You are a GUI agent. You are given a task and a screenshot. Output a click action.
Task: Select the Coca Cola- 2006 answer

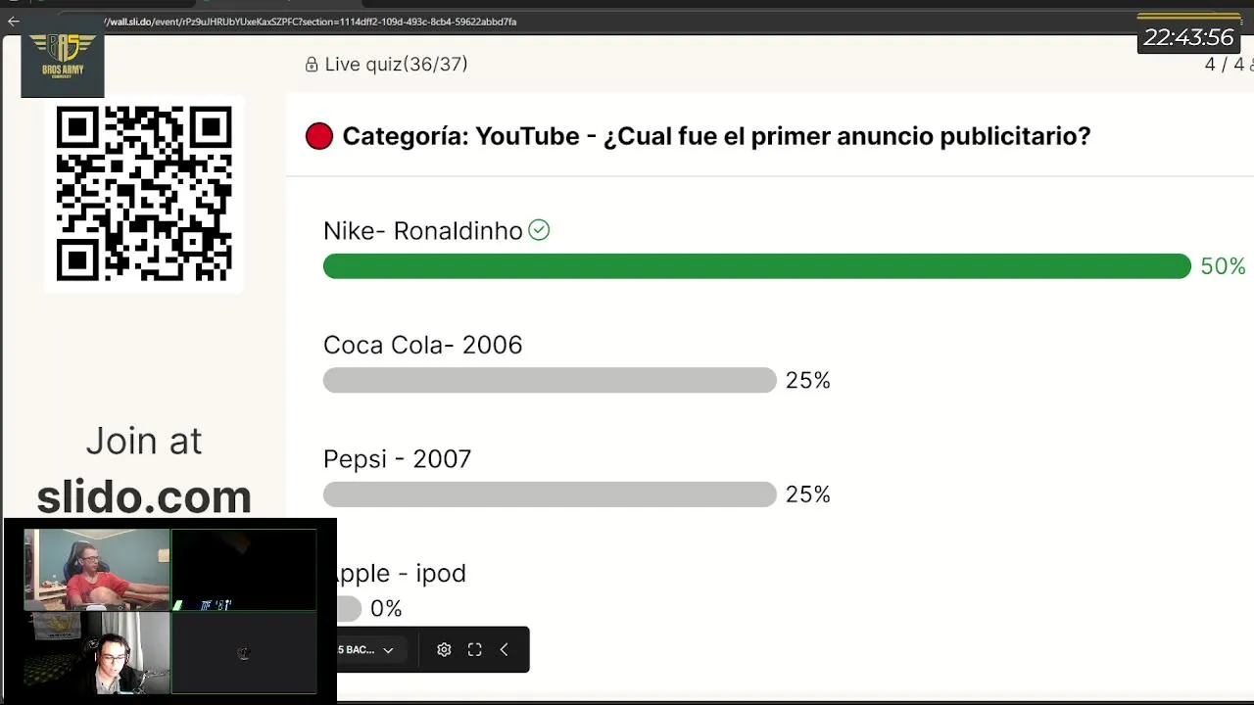tap(422, 345)
